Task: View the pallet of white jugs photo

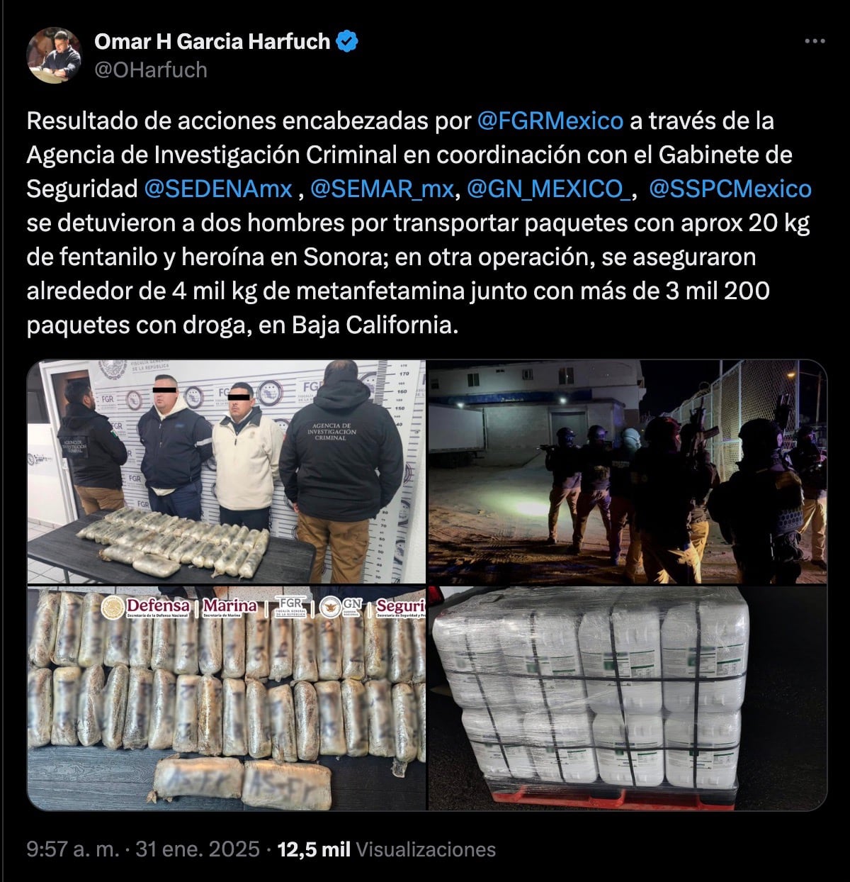Action: pos(627,698)
